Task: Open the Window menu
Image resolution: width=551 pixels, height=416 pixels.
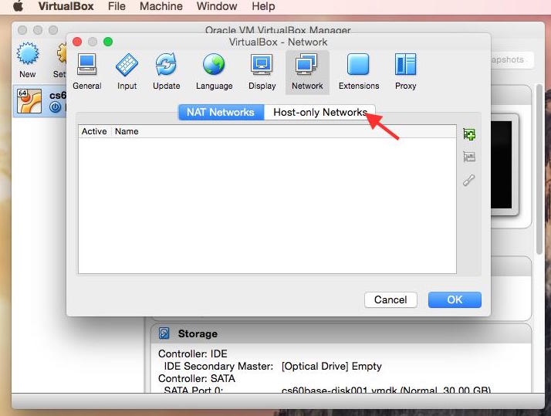Action: coord(217,6)
